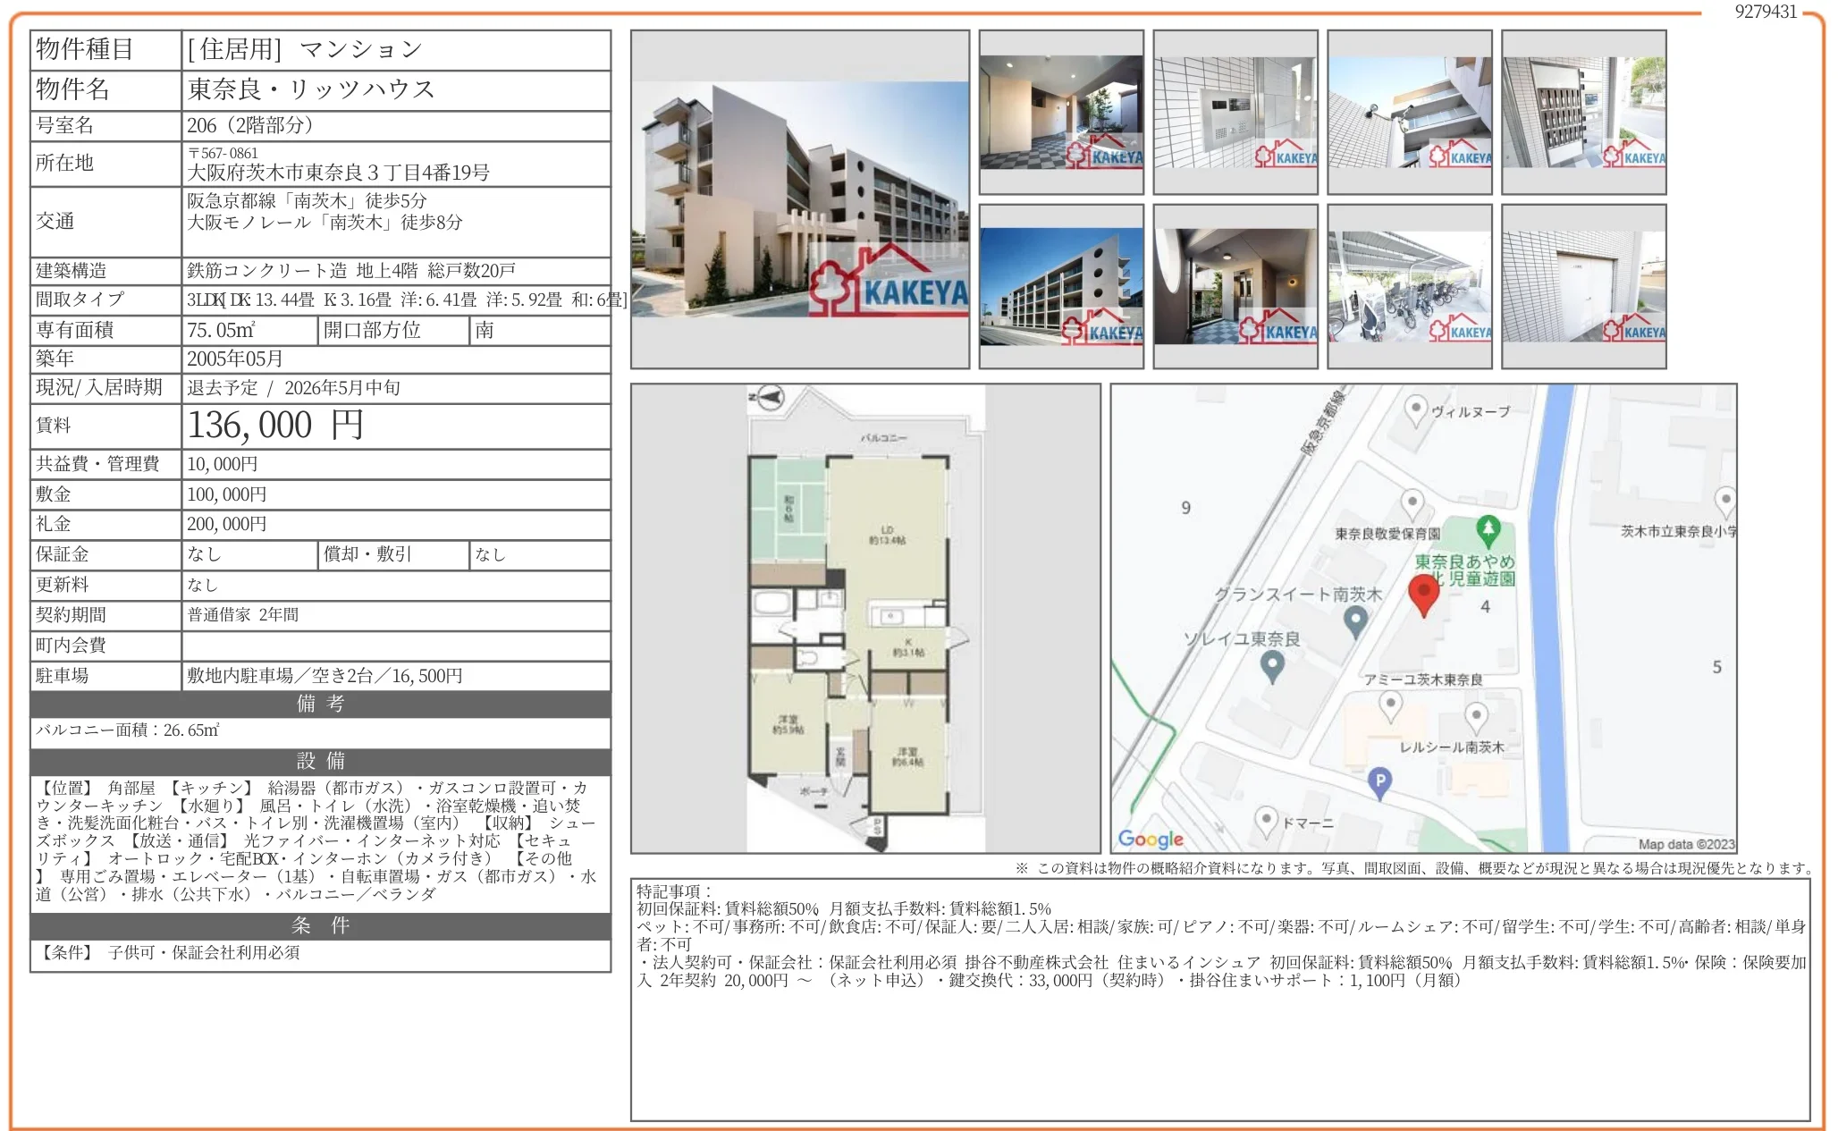Open the main building exterior photo
The width and height of the screenshot is (1838, 1131).
(799, 198)
